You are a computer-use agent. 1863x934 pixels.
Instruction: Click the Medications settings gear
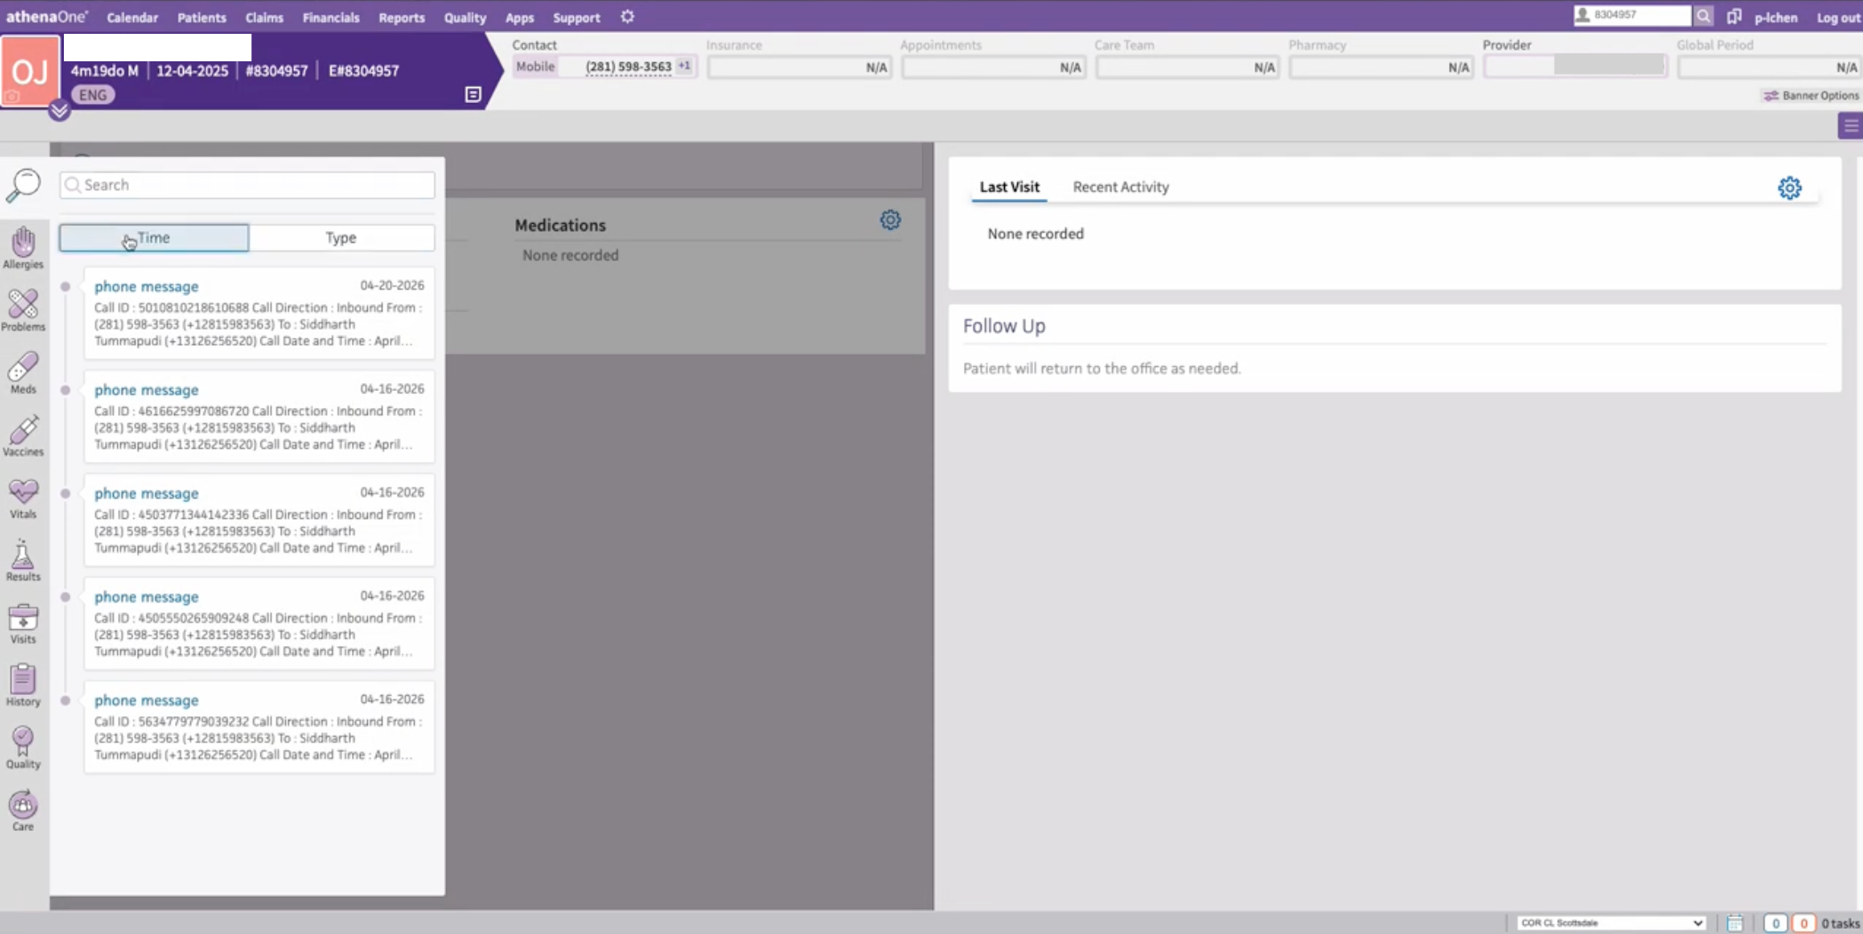[890, 220]
